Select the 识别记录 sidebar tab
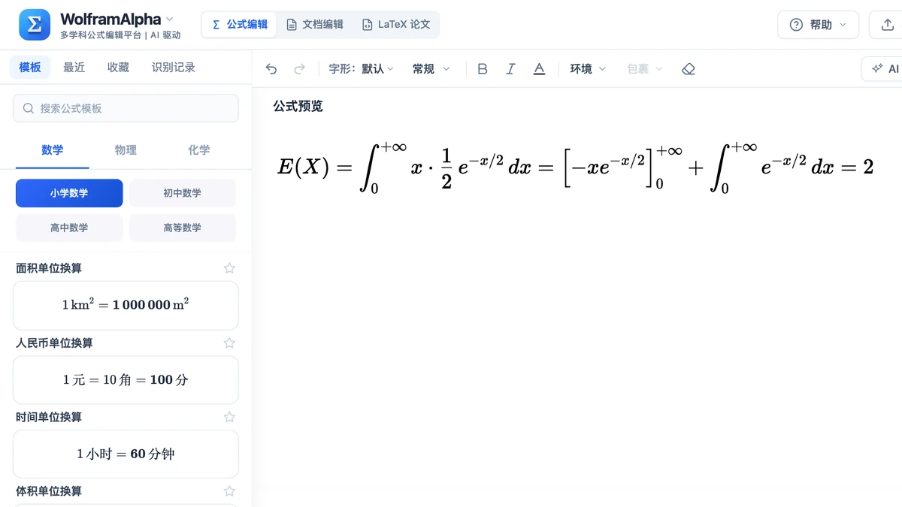 point(174,67)
